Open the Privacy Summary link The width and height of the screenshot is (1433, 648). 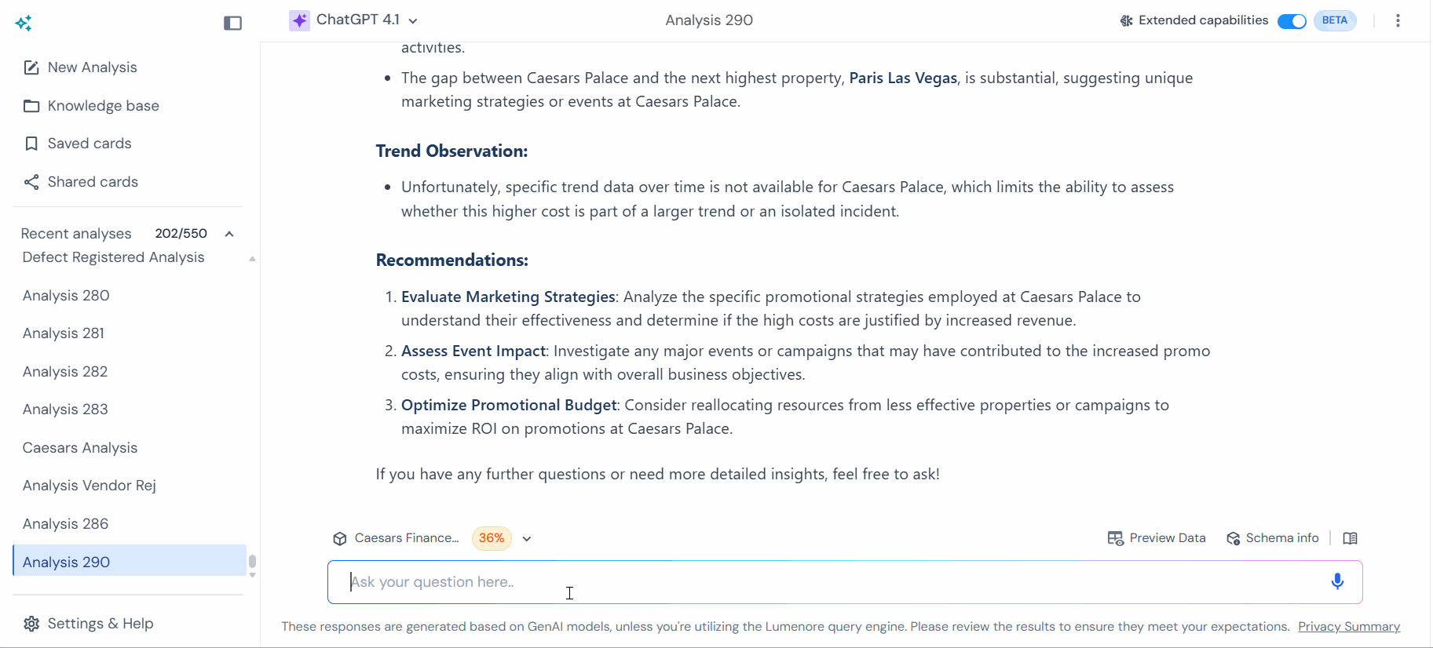[x=1348, y=627]
